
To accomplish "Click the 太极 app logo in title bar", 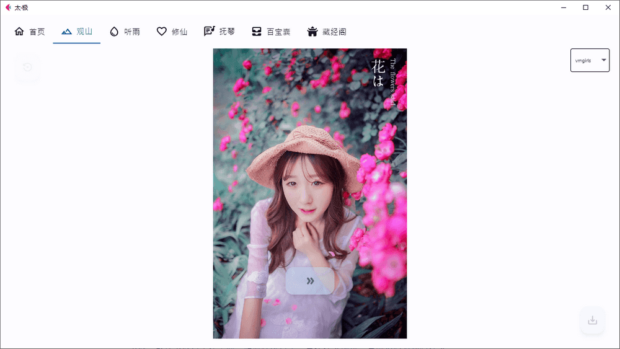I will tap(8, 7).
